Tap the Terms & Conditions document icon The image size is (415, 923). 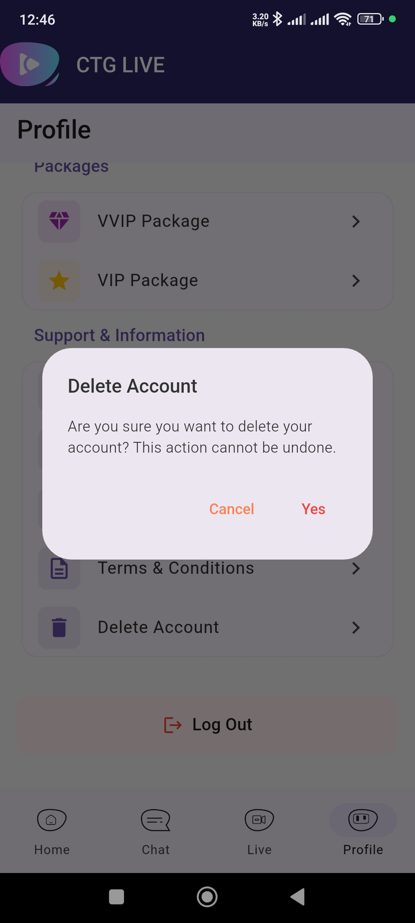click(59, 569)
